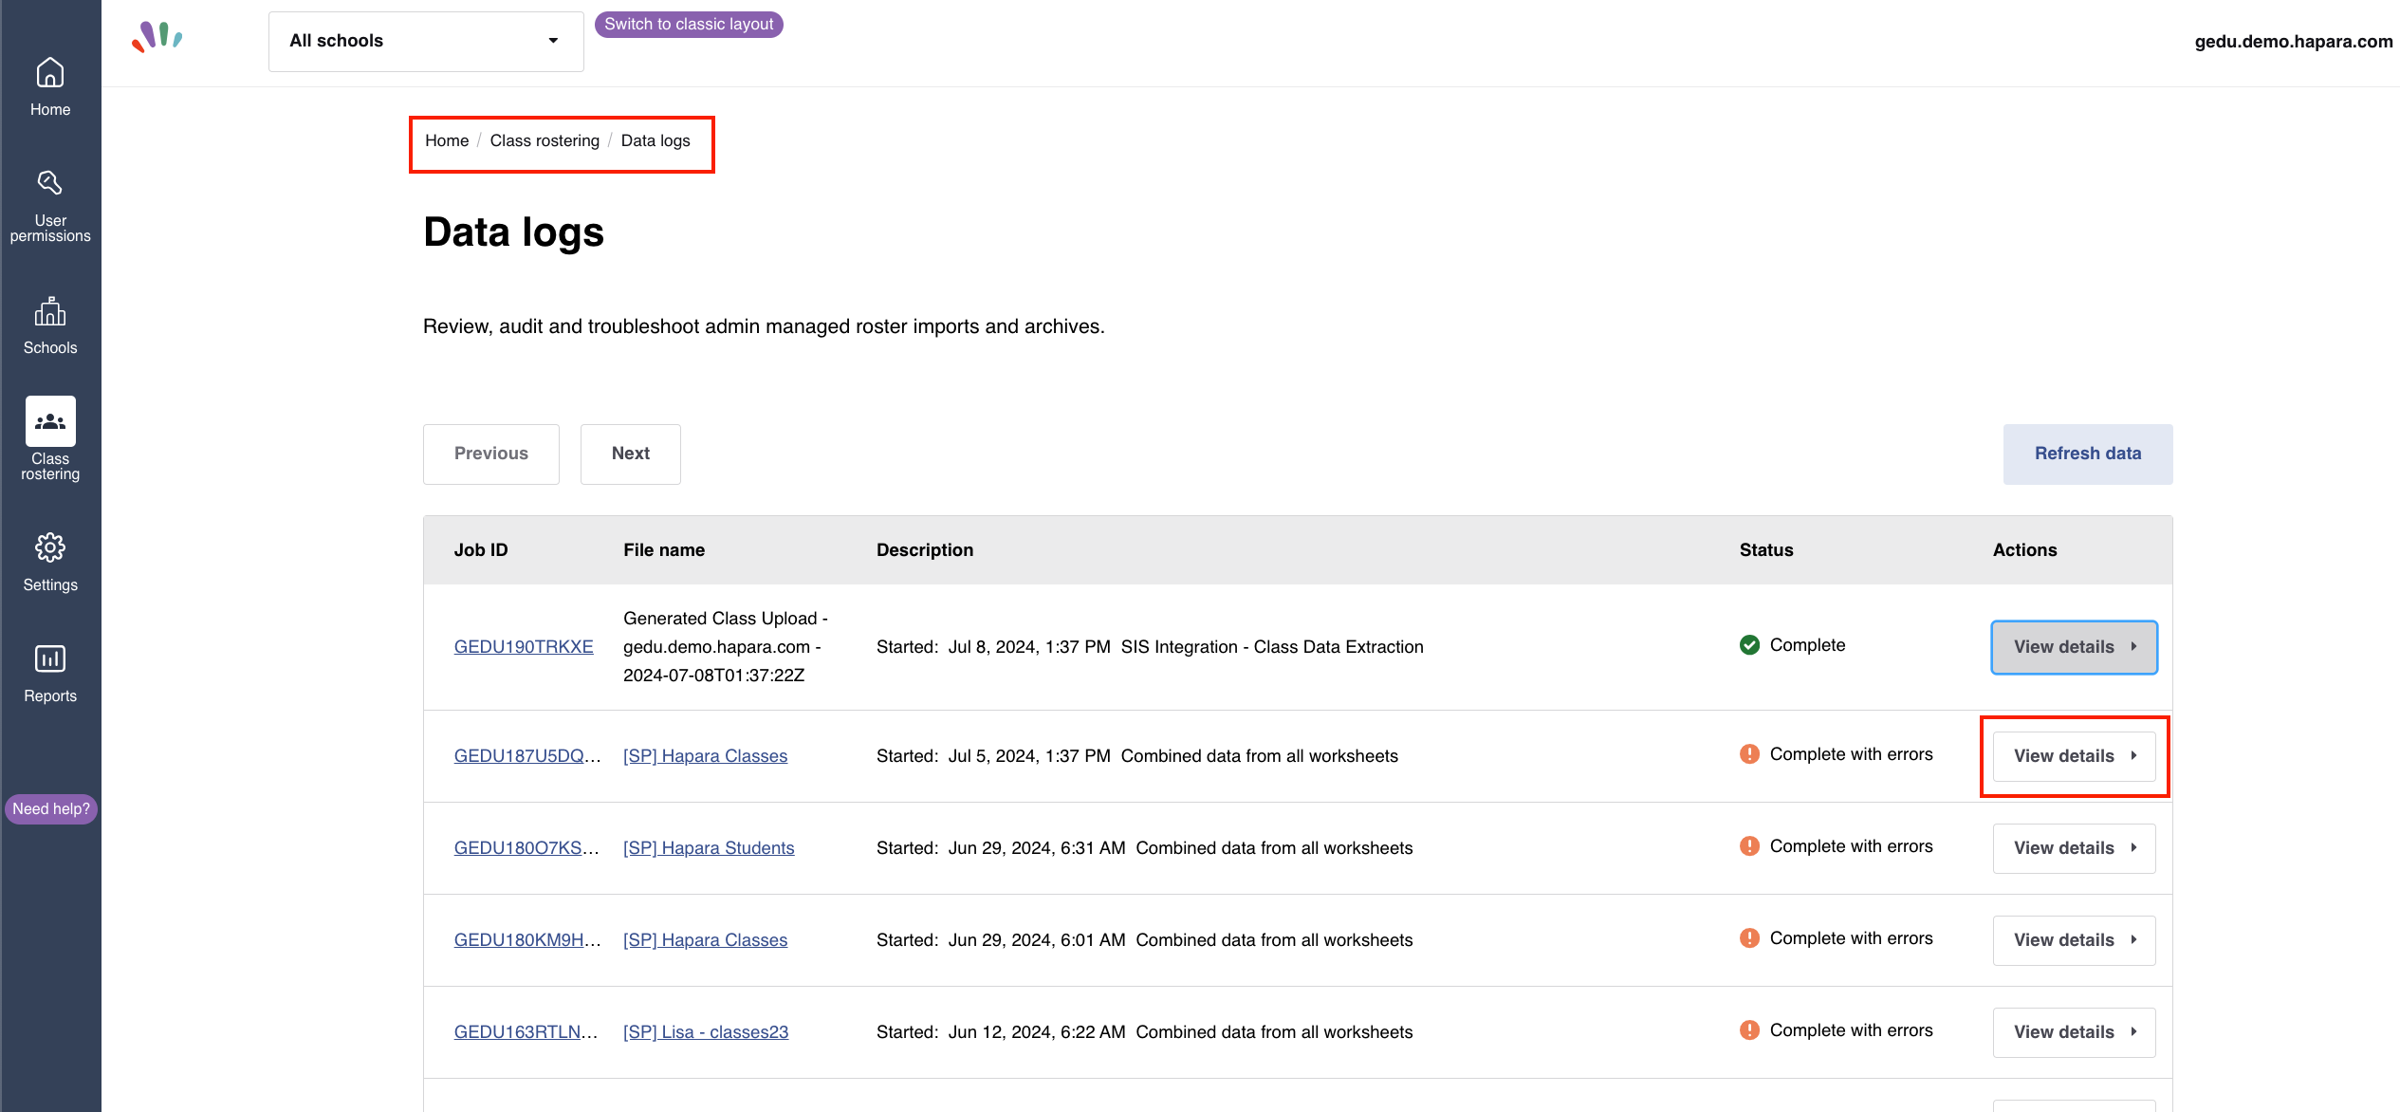Open job GEDU163RTLN link
Image resolution: width=2400 pixels, height=1112 pixels.
click(x=526, y=1032)
